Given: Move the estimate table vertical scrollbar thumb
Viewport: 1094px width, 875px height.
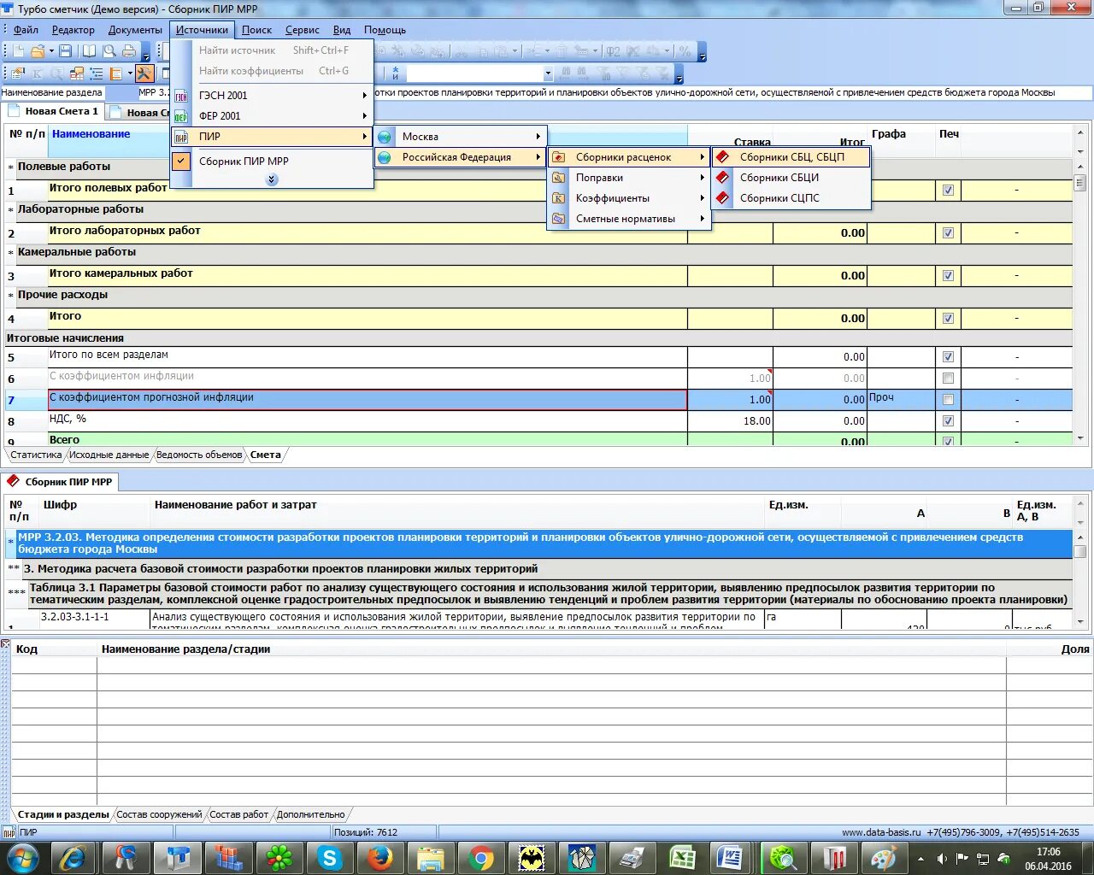Looking at the screenshot, I should click(x=1080, y=183).
